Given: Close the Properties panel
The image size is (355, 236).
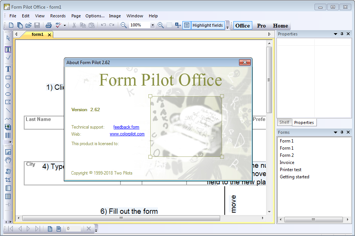Looking at the screenshot, I should 348,34.
